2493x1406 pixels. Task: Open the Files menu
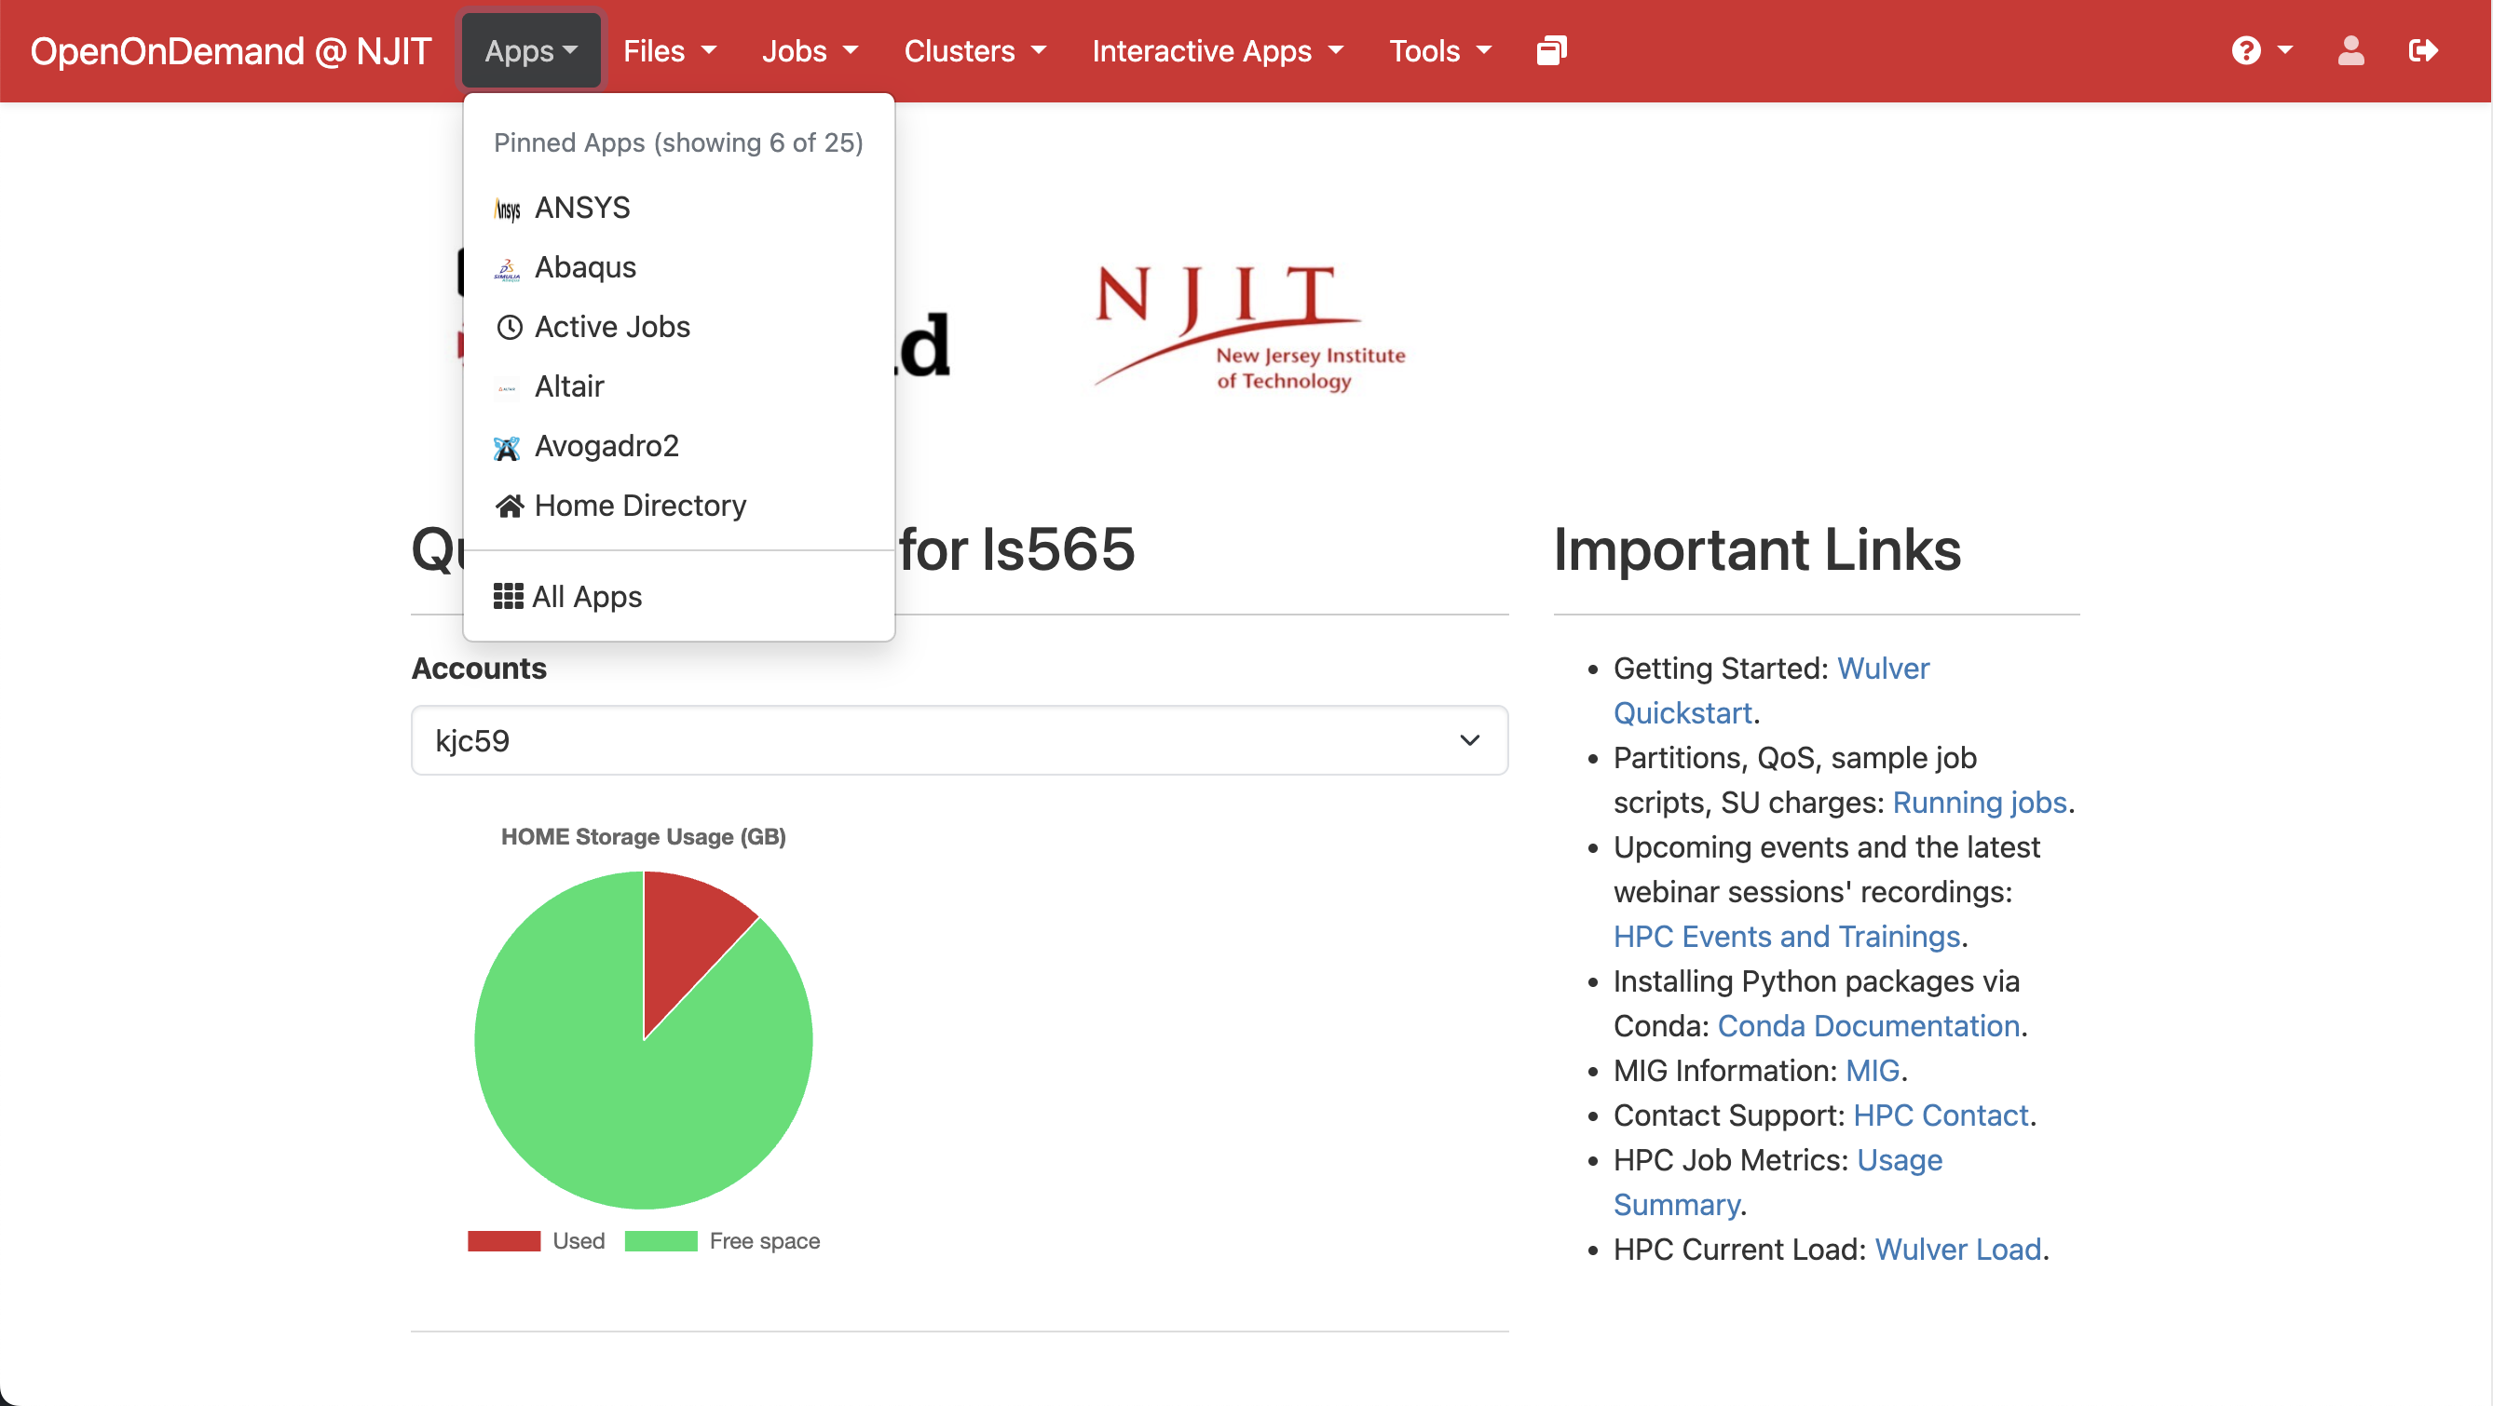click(669, 51)
